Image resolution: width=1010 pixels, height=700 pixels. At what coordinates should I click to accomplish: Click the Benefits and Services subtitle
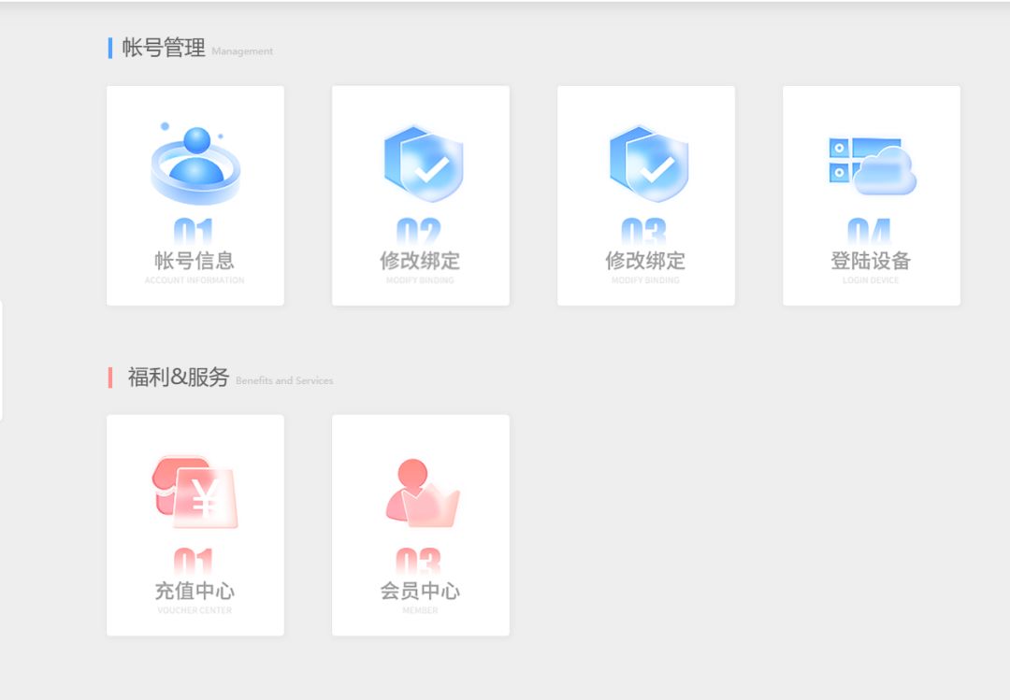pos(284,380)
